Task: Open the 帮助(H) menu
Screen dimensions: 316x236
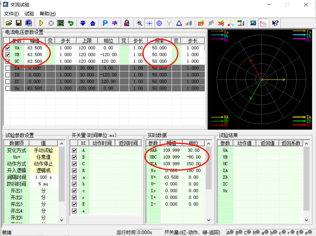Action: click(x=47, y=14)
